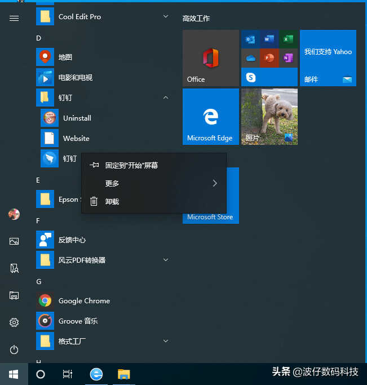Open the Feedback Hub (反馈中心) icon

(x=45, y=240)
